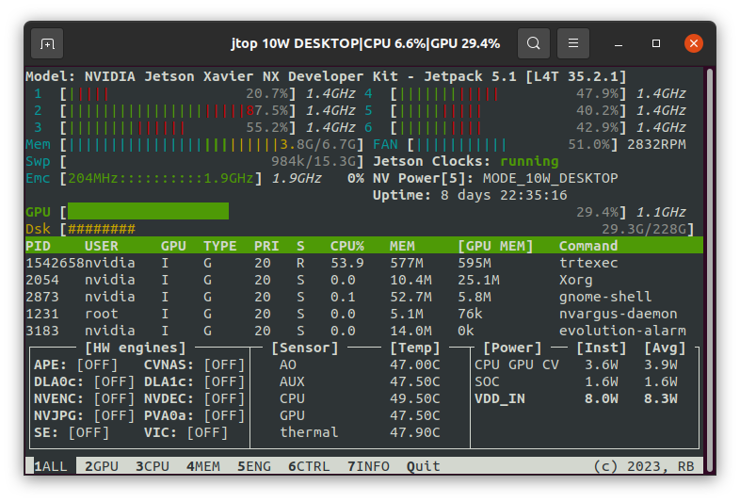Click Quit in the bottom bar
The height and width of the screenshot is (502, 740).
tap(423, 466)
